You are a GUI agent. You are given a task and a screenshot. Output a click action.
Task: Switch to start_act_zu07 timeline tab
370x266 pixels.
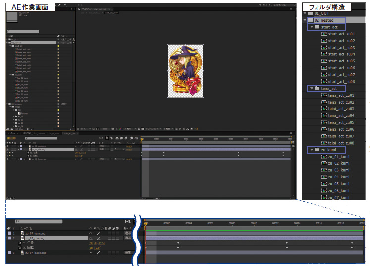tap(70, 133)
